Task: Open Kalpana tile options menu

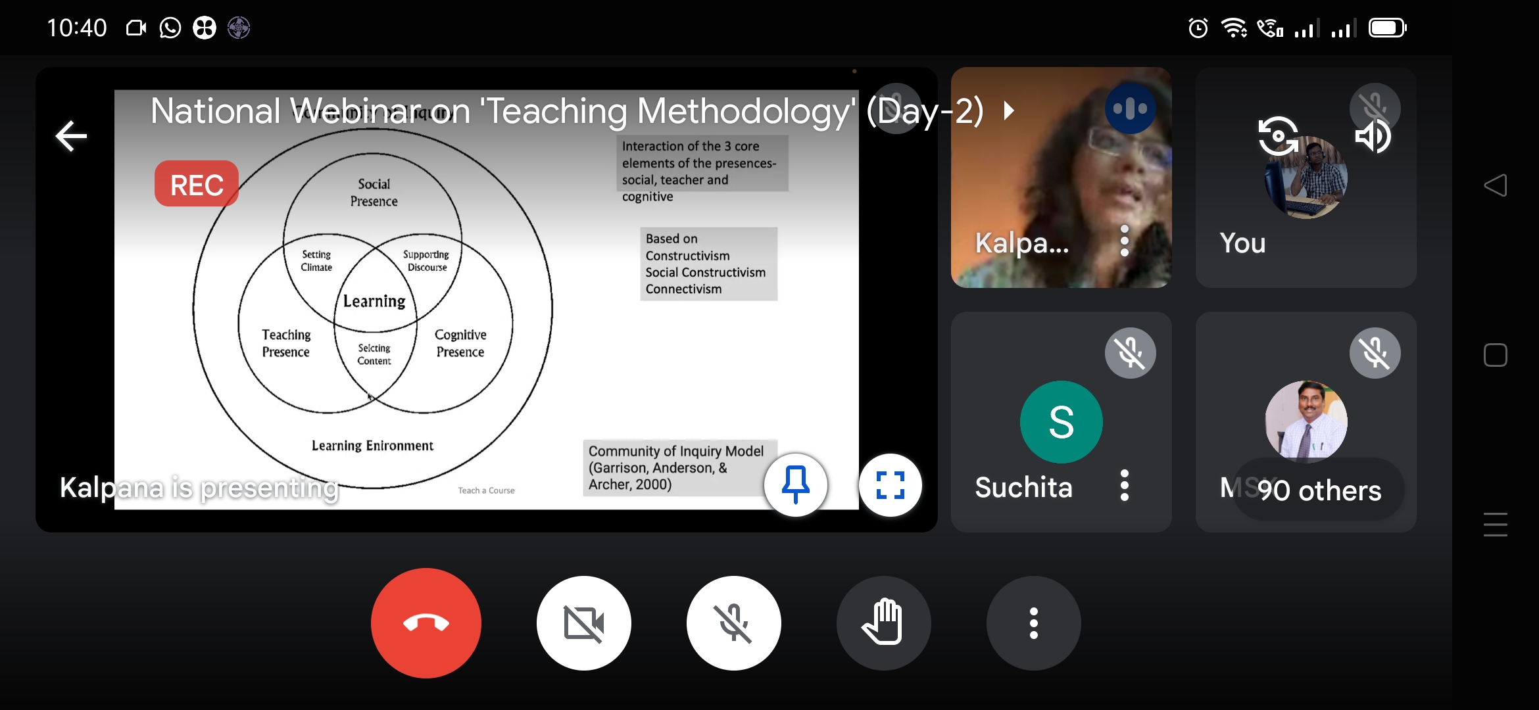Action: [x=1125, y=241]
